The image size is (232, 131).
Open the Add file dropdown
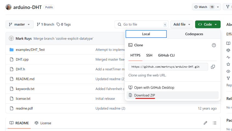182,24
